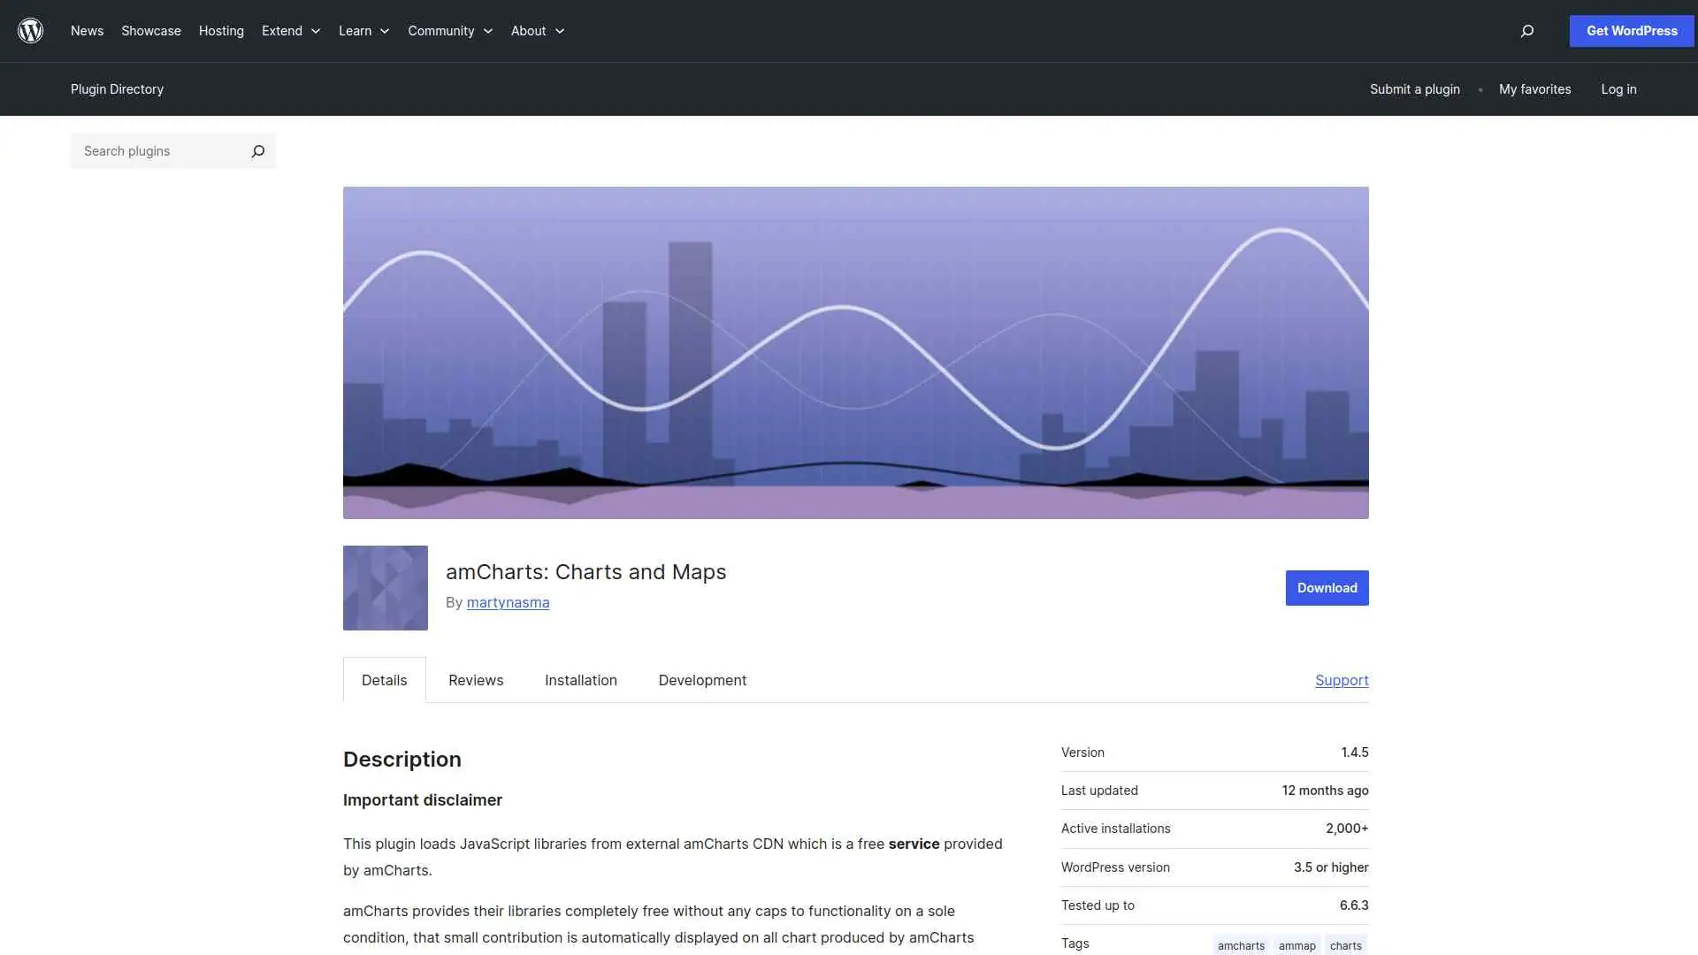Open the search icon in the top navigation

tap(1526, 31)
